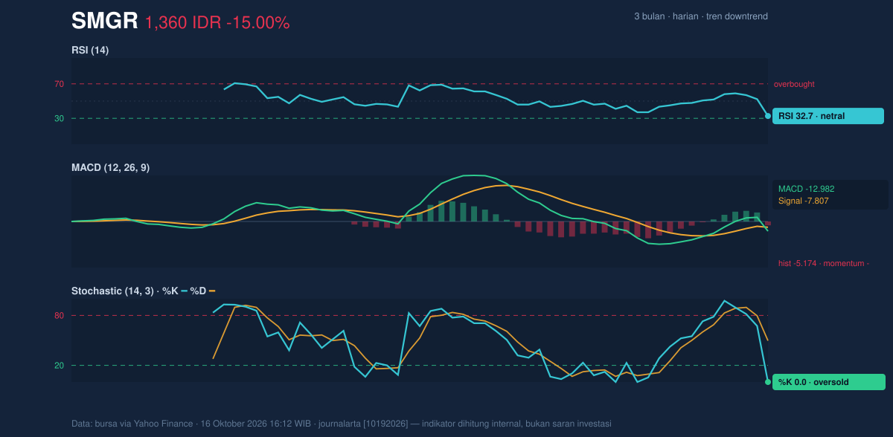Click the "3 bulan · harian · tren downtrend" subtitle
This screenshot has height=437, width=893.
click(701, 16)
